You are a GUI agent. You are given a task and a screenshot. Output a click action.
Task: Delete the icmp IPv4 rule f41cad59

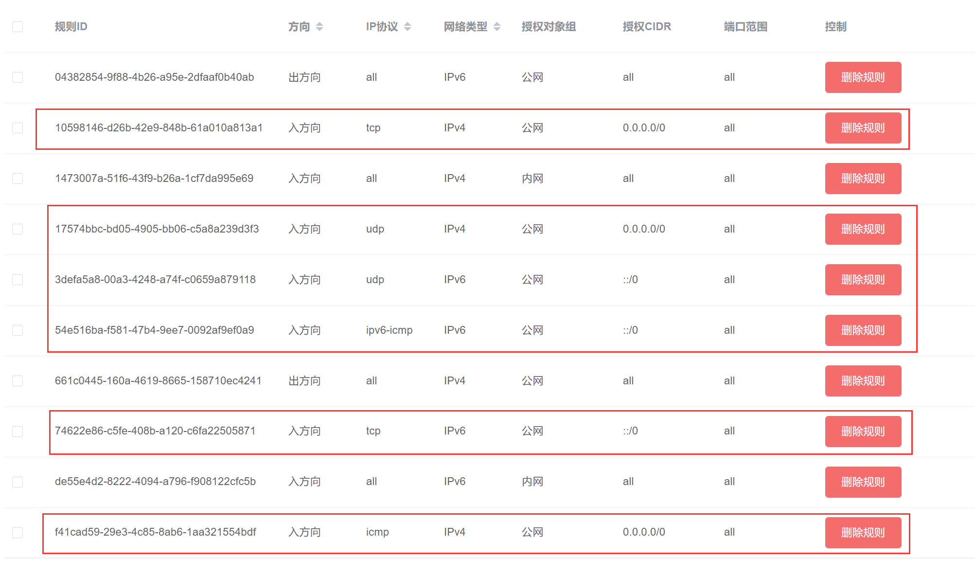tap(863, 533)
